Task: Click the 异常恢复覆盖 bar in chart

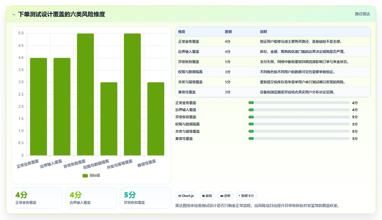Action: pos(86,95)
